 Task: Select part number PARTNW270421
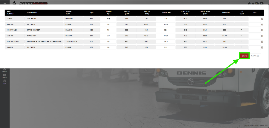[15, 42]
